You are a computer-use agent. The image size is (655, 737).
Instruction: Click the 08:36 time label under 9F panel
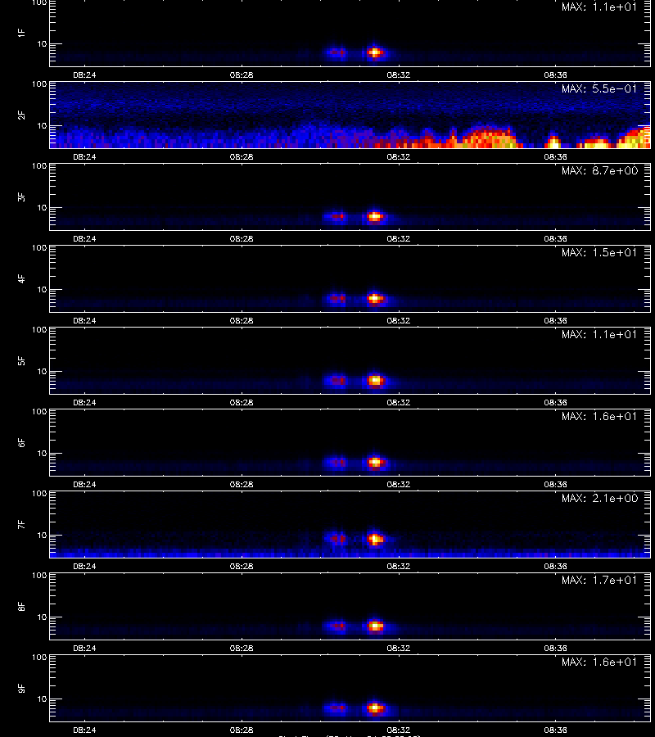555,730
